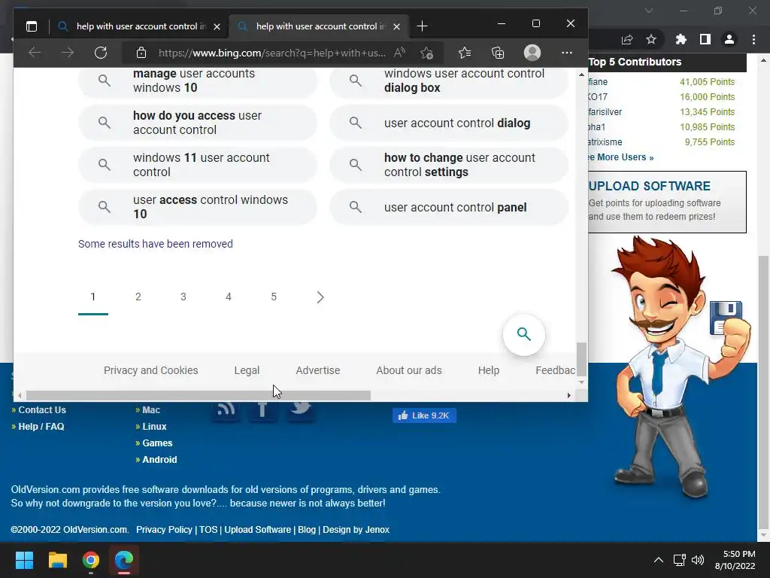Focus the Edge address bar URL
770x578 pixels.
271,53
